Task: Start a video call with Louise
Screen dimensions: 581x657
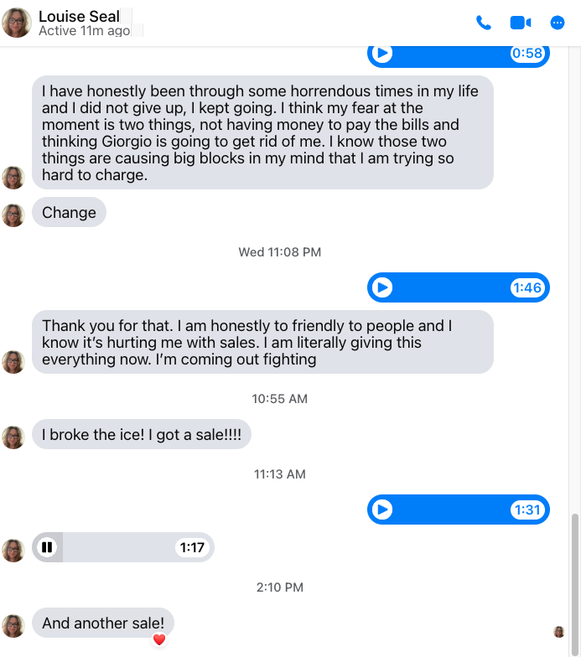Action: 521,23
